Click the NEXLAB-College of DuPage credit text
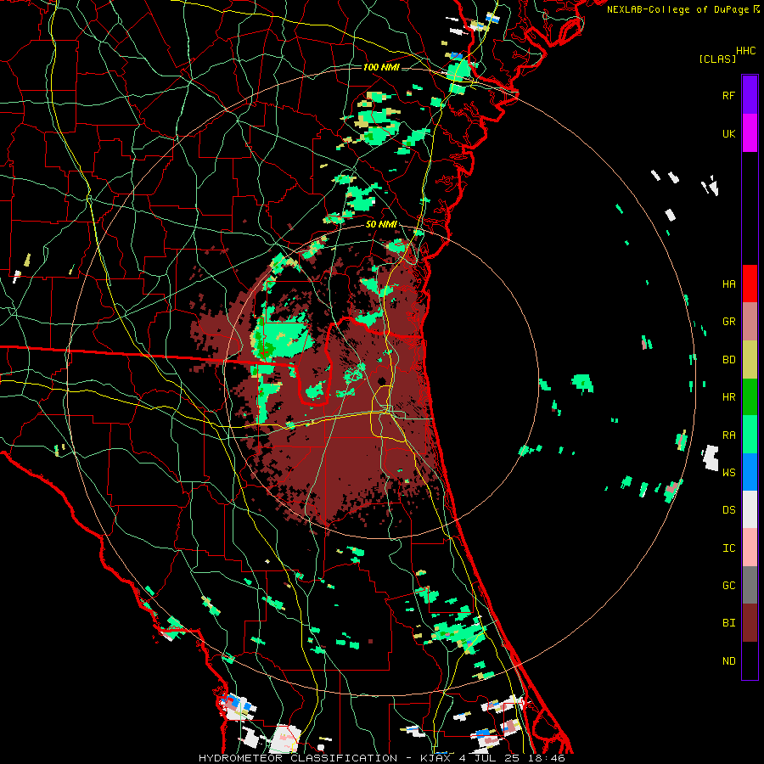Viewport: 764px width, 764px height. pos(683,9)
